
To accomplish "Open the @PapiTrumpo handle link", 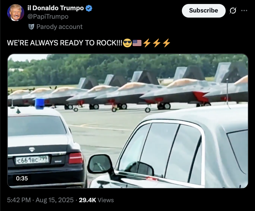I will 48,16.
